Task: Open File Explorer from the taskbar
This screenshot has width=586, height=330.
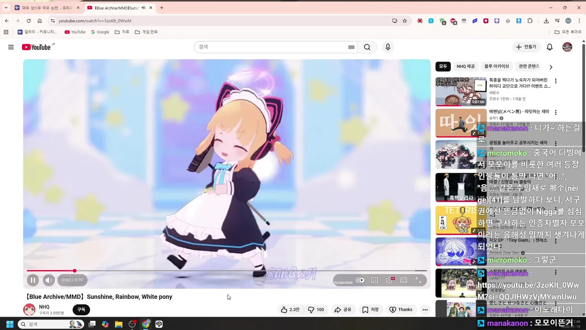Action: pos(119,324)
